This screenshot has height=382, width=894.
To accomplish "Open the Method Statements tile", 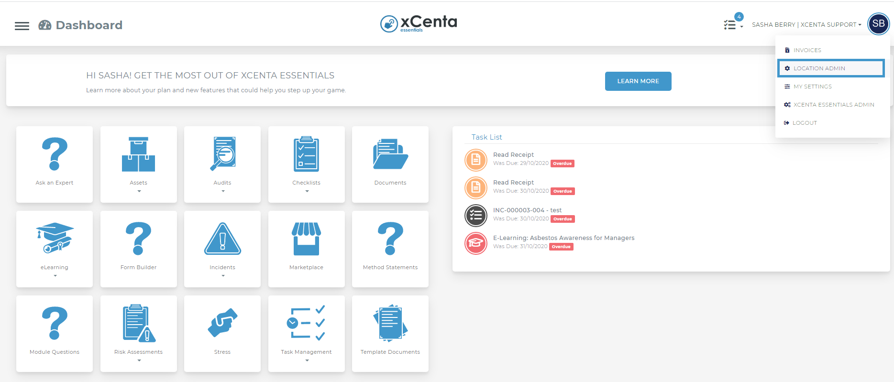I will click(390, 249).
